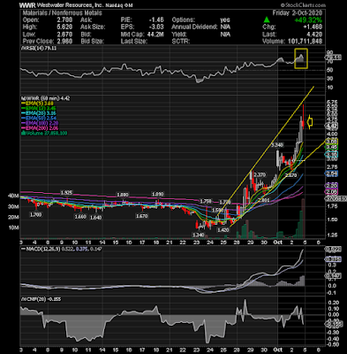Click the 2.54 EMA(50) tag on price axis

[x=332, y=173]
